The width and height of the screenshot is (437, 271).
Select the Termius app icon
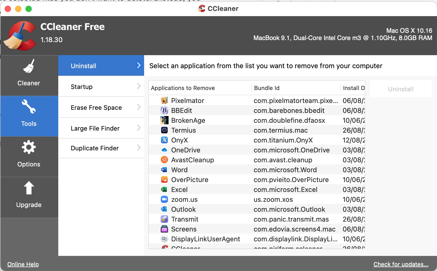pyautogui.click(x=164, y=130)
